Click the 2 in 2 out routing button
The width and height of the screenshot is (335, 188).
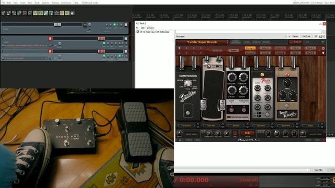click(x=306, y=37)
